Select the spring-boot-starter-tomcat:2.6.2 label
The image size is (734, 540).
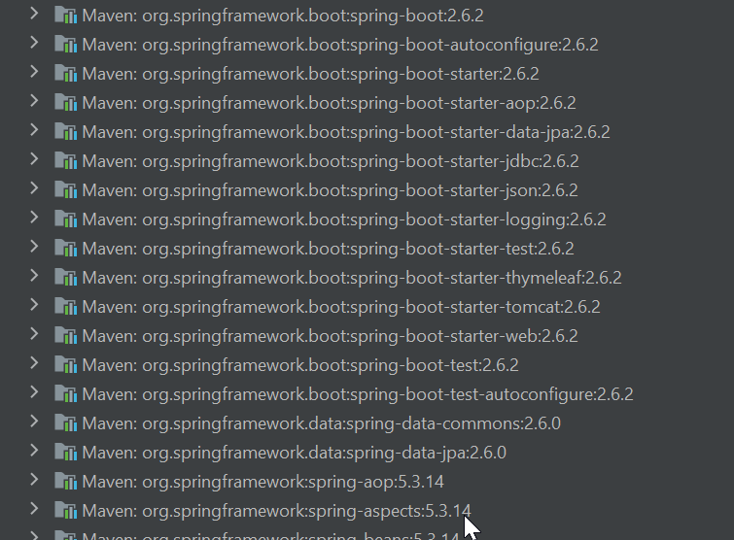click(x=341, y=307)
